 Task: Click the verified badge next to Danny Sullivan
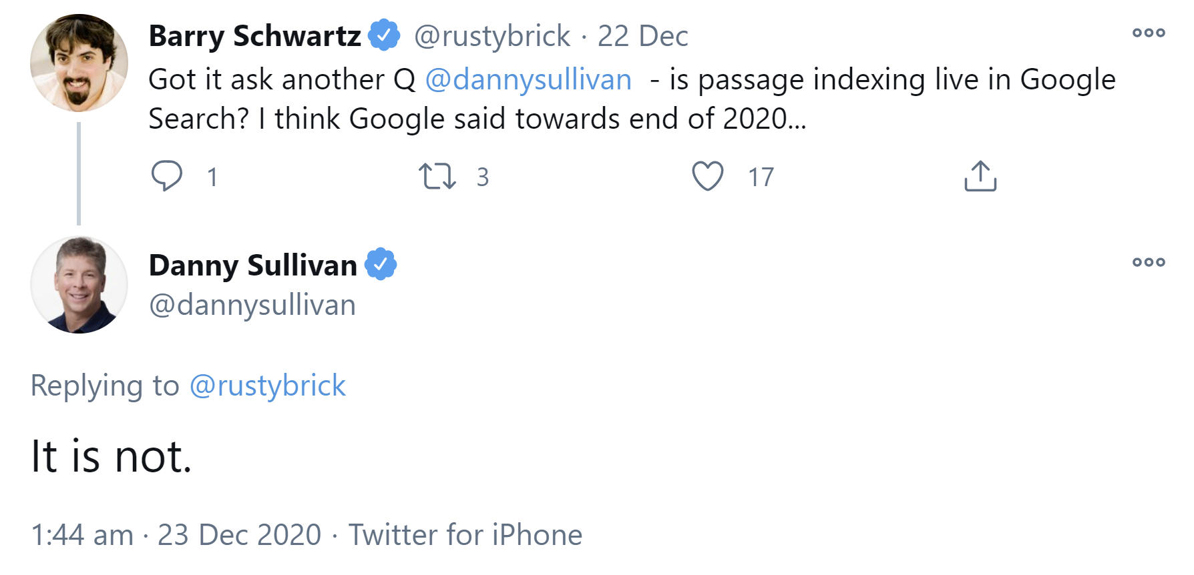click(x=381, y=263)
